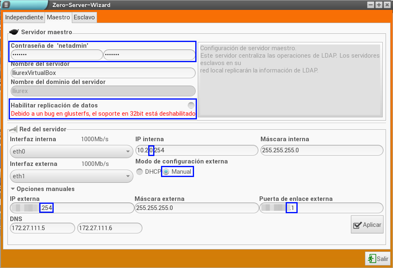Click the first netadmin password field
The height and width of the screenshot is (268, 393).
[57, 55]
